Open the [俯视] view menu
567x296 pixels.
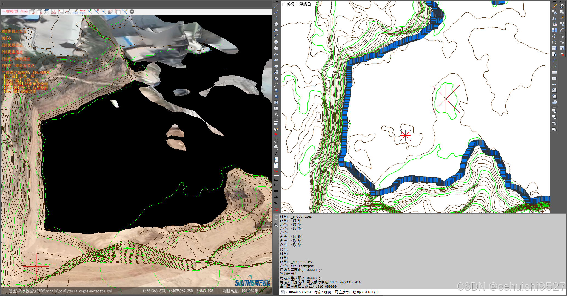tap(291, 4)
